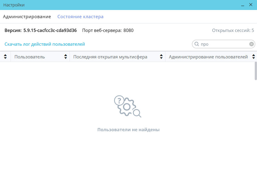Click the sort arrows in the first narrow column
Viewport: 257px width, 176px height.
tap(5, 57)
